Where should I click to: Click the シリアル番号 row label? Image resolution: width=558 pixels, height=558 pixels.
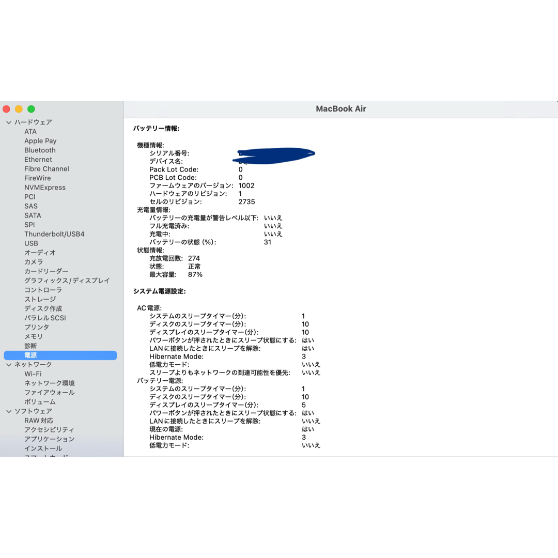[169, 153]
